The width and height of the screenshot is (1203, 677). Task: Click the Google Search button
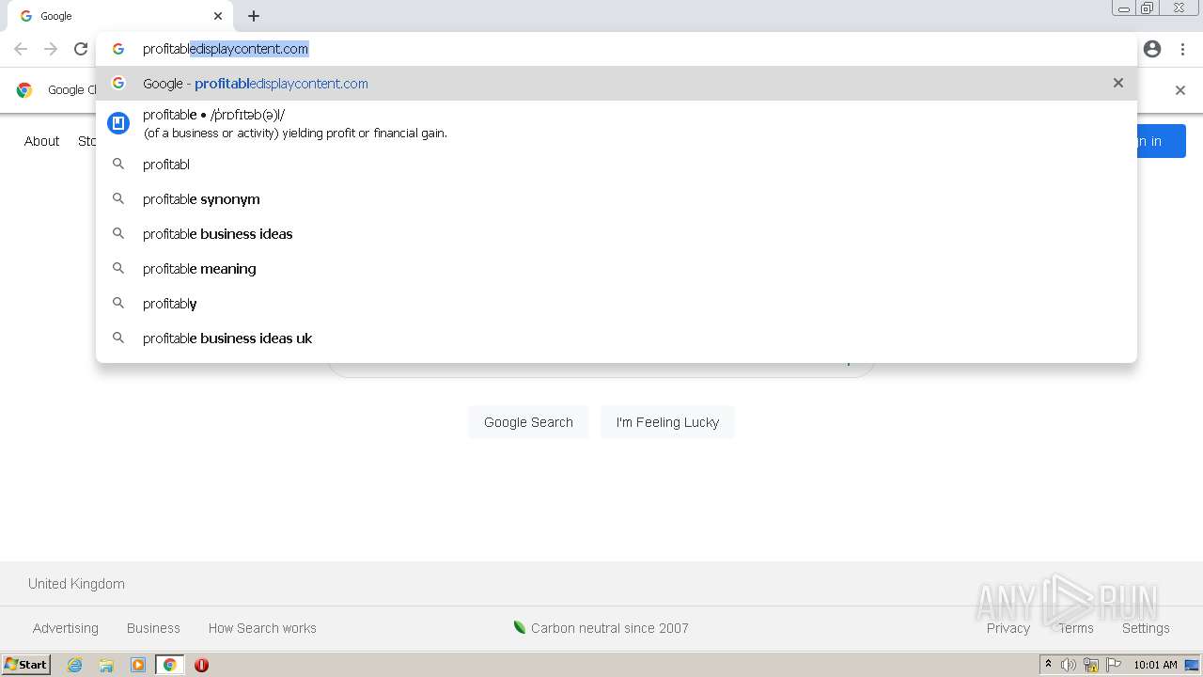528,422
